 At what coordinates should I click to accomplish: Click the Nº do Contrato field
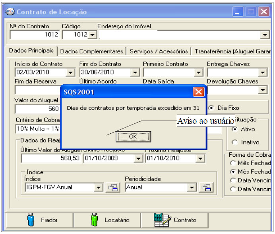pos(35,35)
